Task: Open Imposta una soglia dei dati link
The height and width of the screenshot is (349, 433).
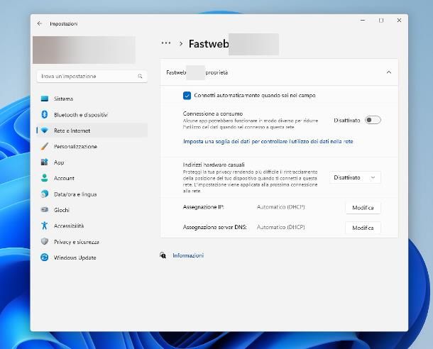Action: click(268, 142)
